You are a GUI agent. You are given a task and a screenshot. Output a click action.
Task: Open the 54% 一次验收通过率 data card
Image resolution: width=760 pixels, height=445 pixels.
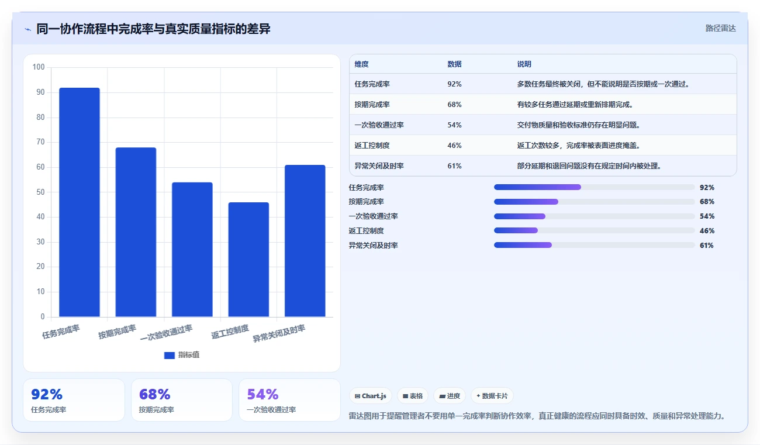(289, 400)
